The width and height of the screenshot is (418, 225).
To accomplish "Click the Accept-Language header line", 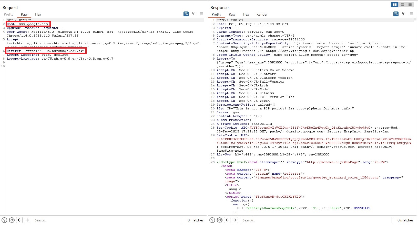I will 60,59.
